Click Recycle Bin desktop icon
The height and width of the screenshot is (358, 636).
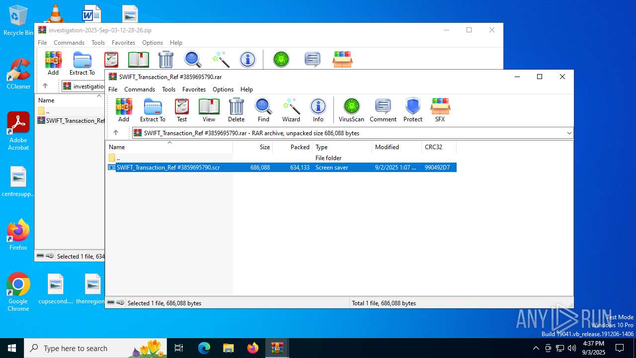coord(18,21)
